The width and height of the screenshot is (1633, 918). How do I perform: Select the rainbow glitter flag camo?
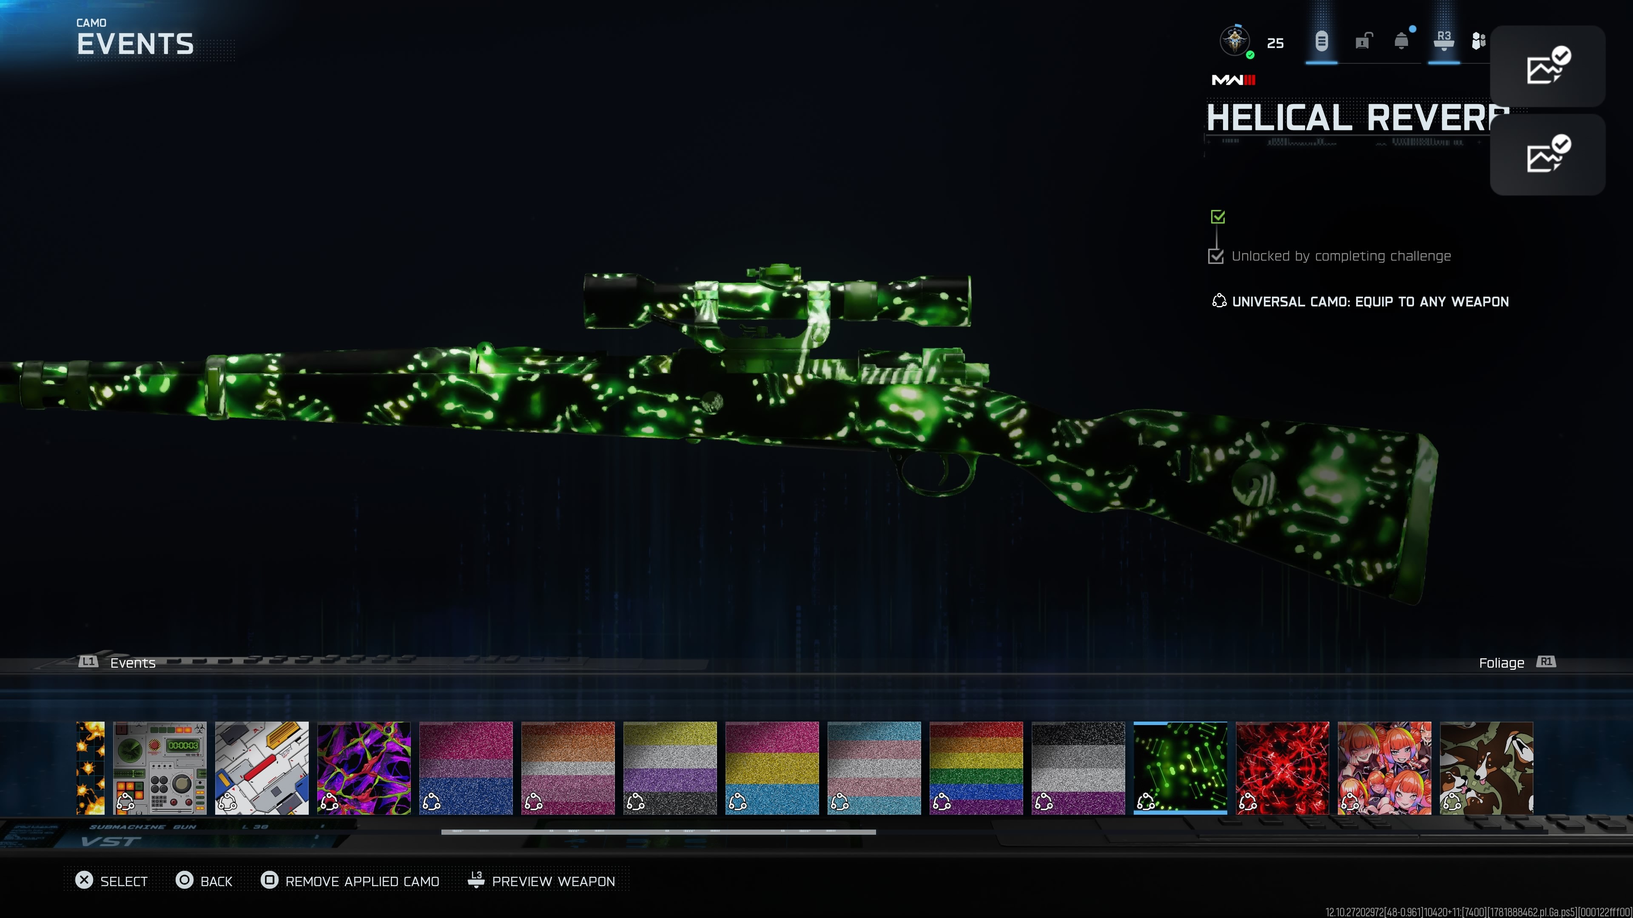click(976, 768)
